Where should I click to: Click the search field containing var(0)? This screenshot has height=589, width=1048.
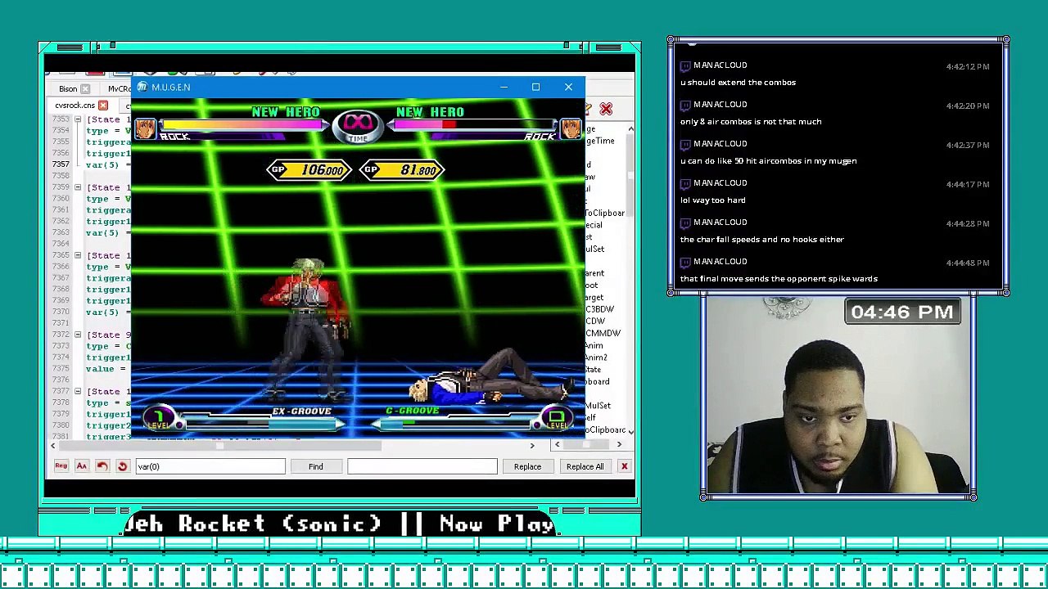[x=210, y=466]
